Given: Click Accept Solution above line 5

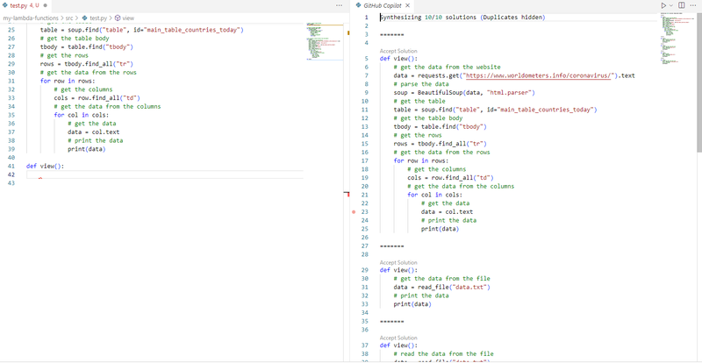Looking at the screenshot, I should tap(398, 51).
